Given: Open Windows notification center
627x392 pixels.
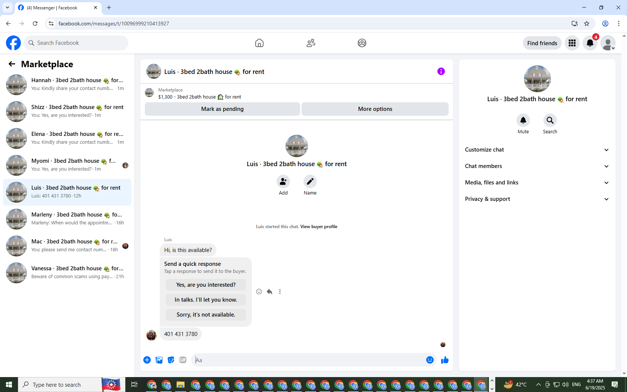Looking at the screenshot, I should (615, 385).
